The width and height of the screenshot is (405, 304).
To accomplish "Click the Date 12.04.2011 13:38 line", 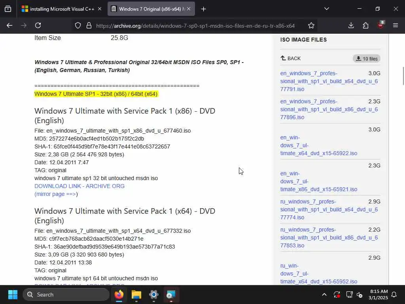I will [63, 263].
